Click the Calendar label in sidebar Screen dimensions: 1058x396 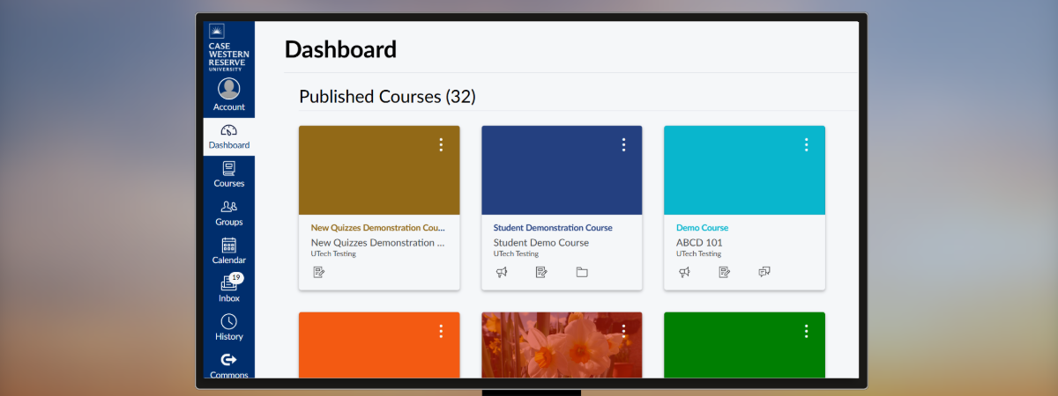(229, 260)
